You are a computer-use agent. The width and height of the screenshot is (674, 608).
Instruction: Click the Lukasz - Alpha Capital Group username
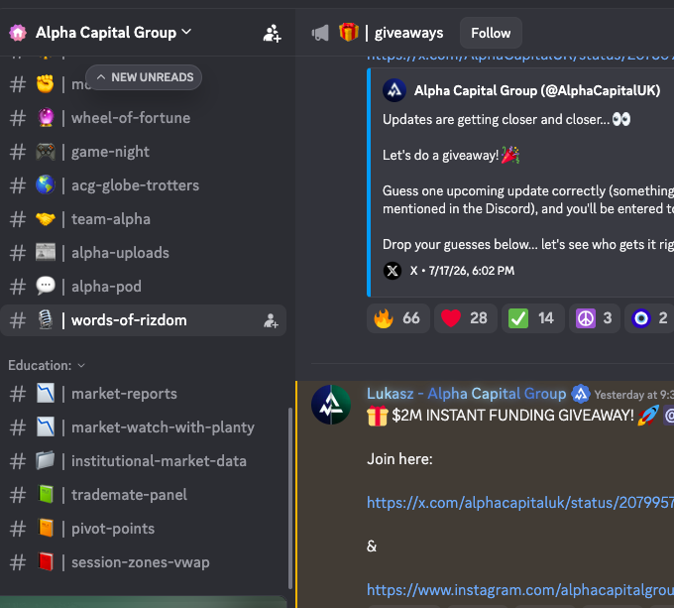[x=467, y=394]
